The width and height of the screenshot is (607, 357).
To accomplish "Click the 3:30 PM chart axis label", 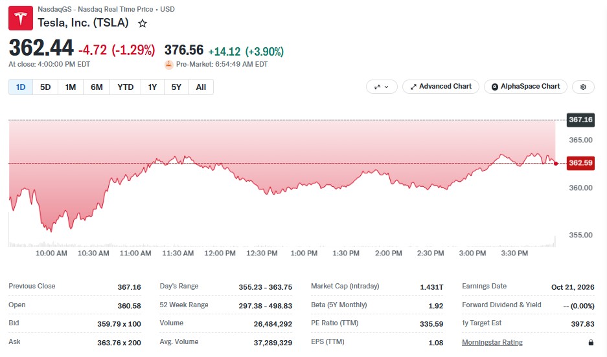I will (x=514, y=254).
